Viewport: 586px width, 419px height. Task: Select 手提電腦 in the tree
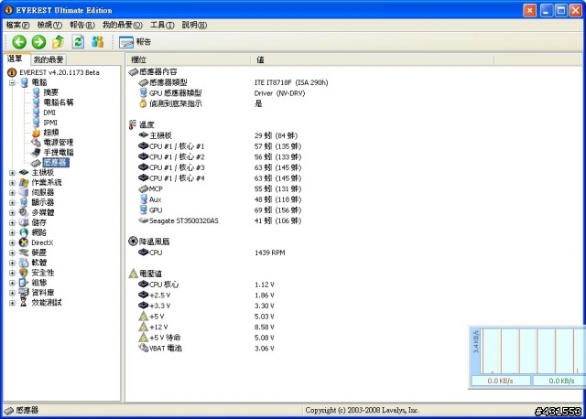click(59, 153)
